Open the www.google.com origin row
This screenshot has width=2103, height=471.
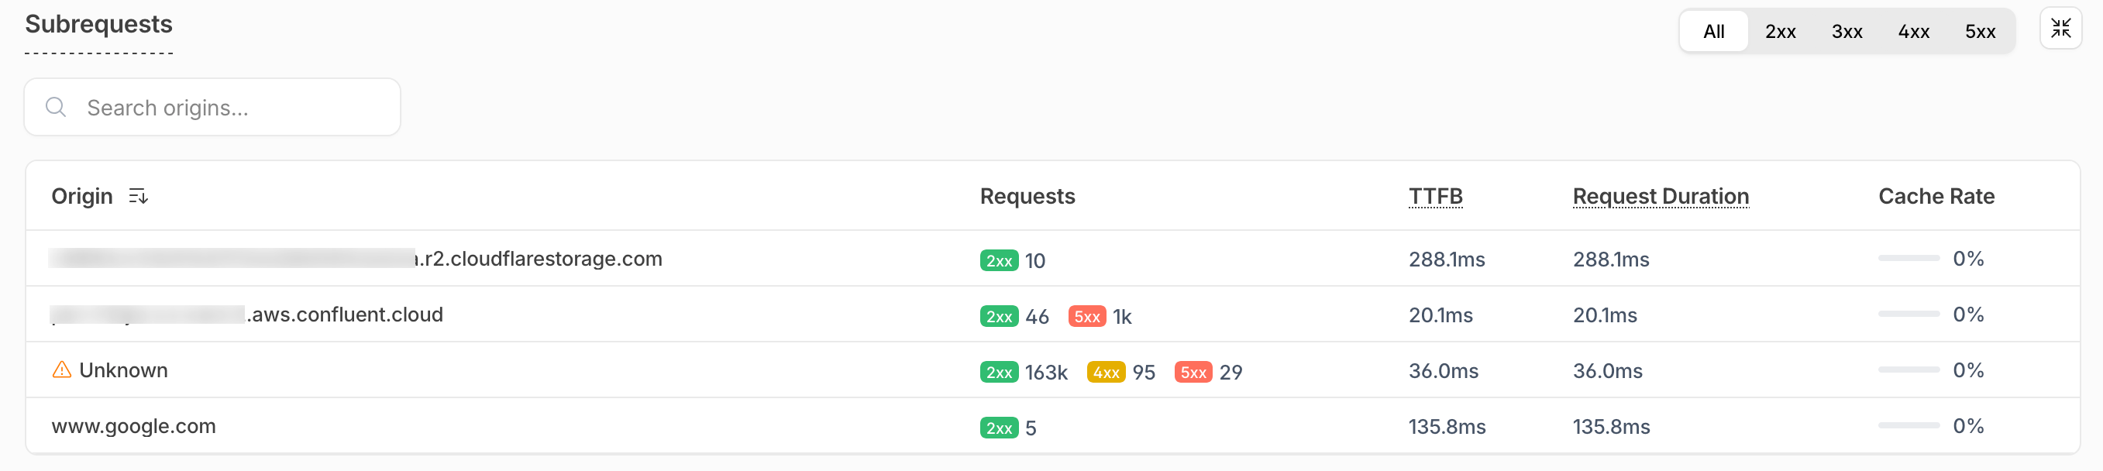(134, 426)
